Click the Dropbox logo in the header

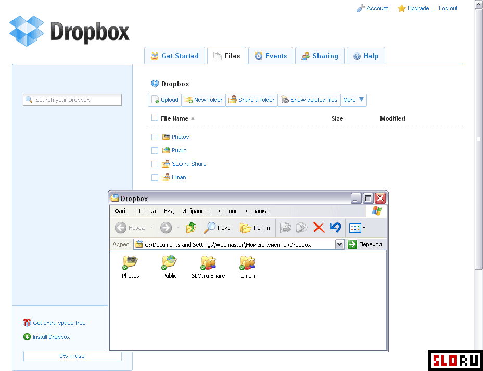coord(69,31)
